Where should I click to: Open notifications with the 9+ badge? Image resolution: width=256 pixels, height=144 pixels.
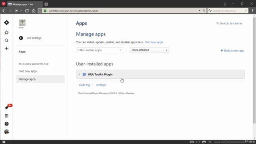tap(7, 108)
